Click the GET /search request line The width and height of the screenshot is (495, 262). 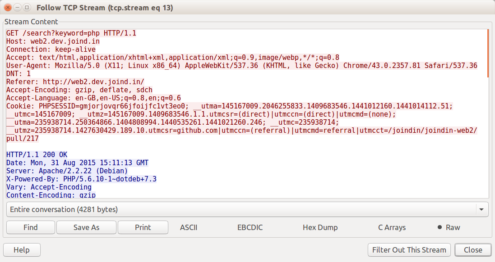click(71, 33)
